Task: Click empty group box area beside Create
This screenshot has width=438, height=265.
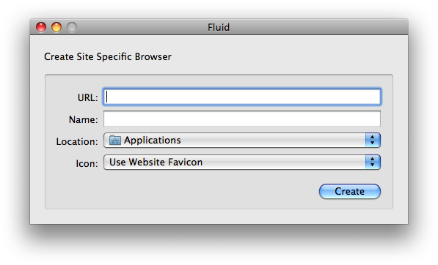Action: click(x=181, y=192)
